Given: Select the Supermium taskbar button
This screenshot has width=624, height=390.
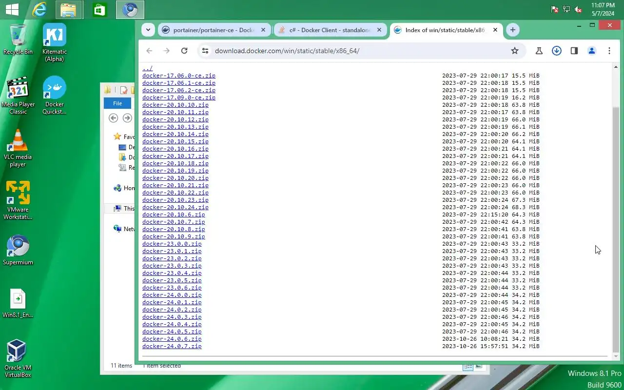Looking at the screenshot, I should 130,9.
